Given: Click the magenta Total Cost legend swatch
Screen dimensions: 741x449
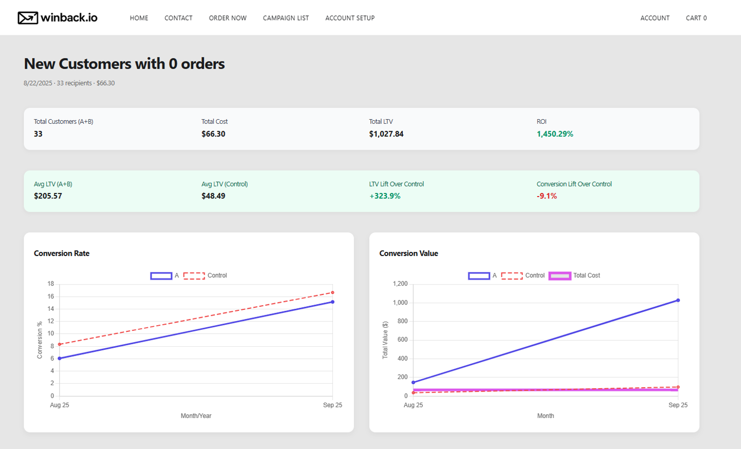Looking at the screenshot, I should [560, 276].
